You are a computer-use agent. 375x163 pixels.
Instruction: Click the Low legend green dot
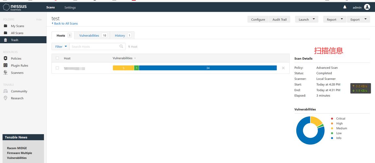(x=332, y=133)
